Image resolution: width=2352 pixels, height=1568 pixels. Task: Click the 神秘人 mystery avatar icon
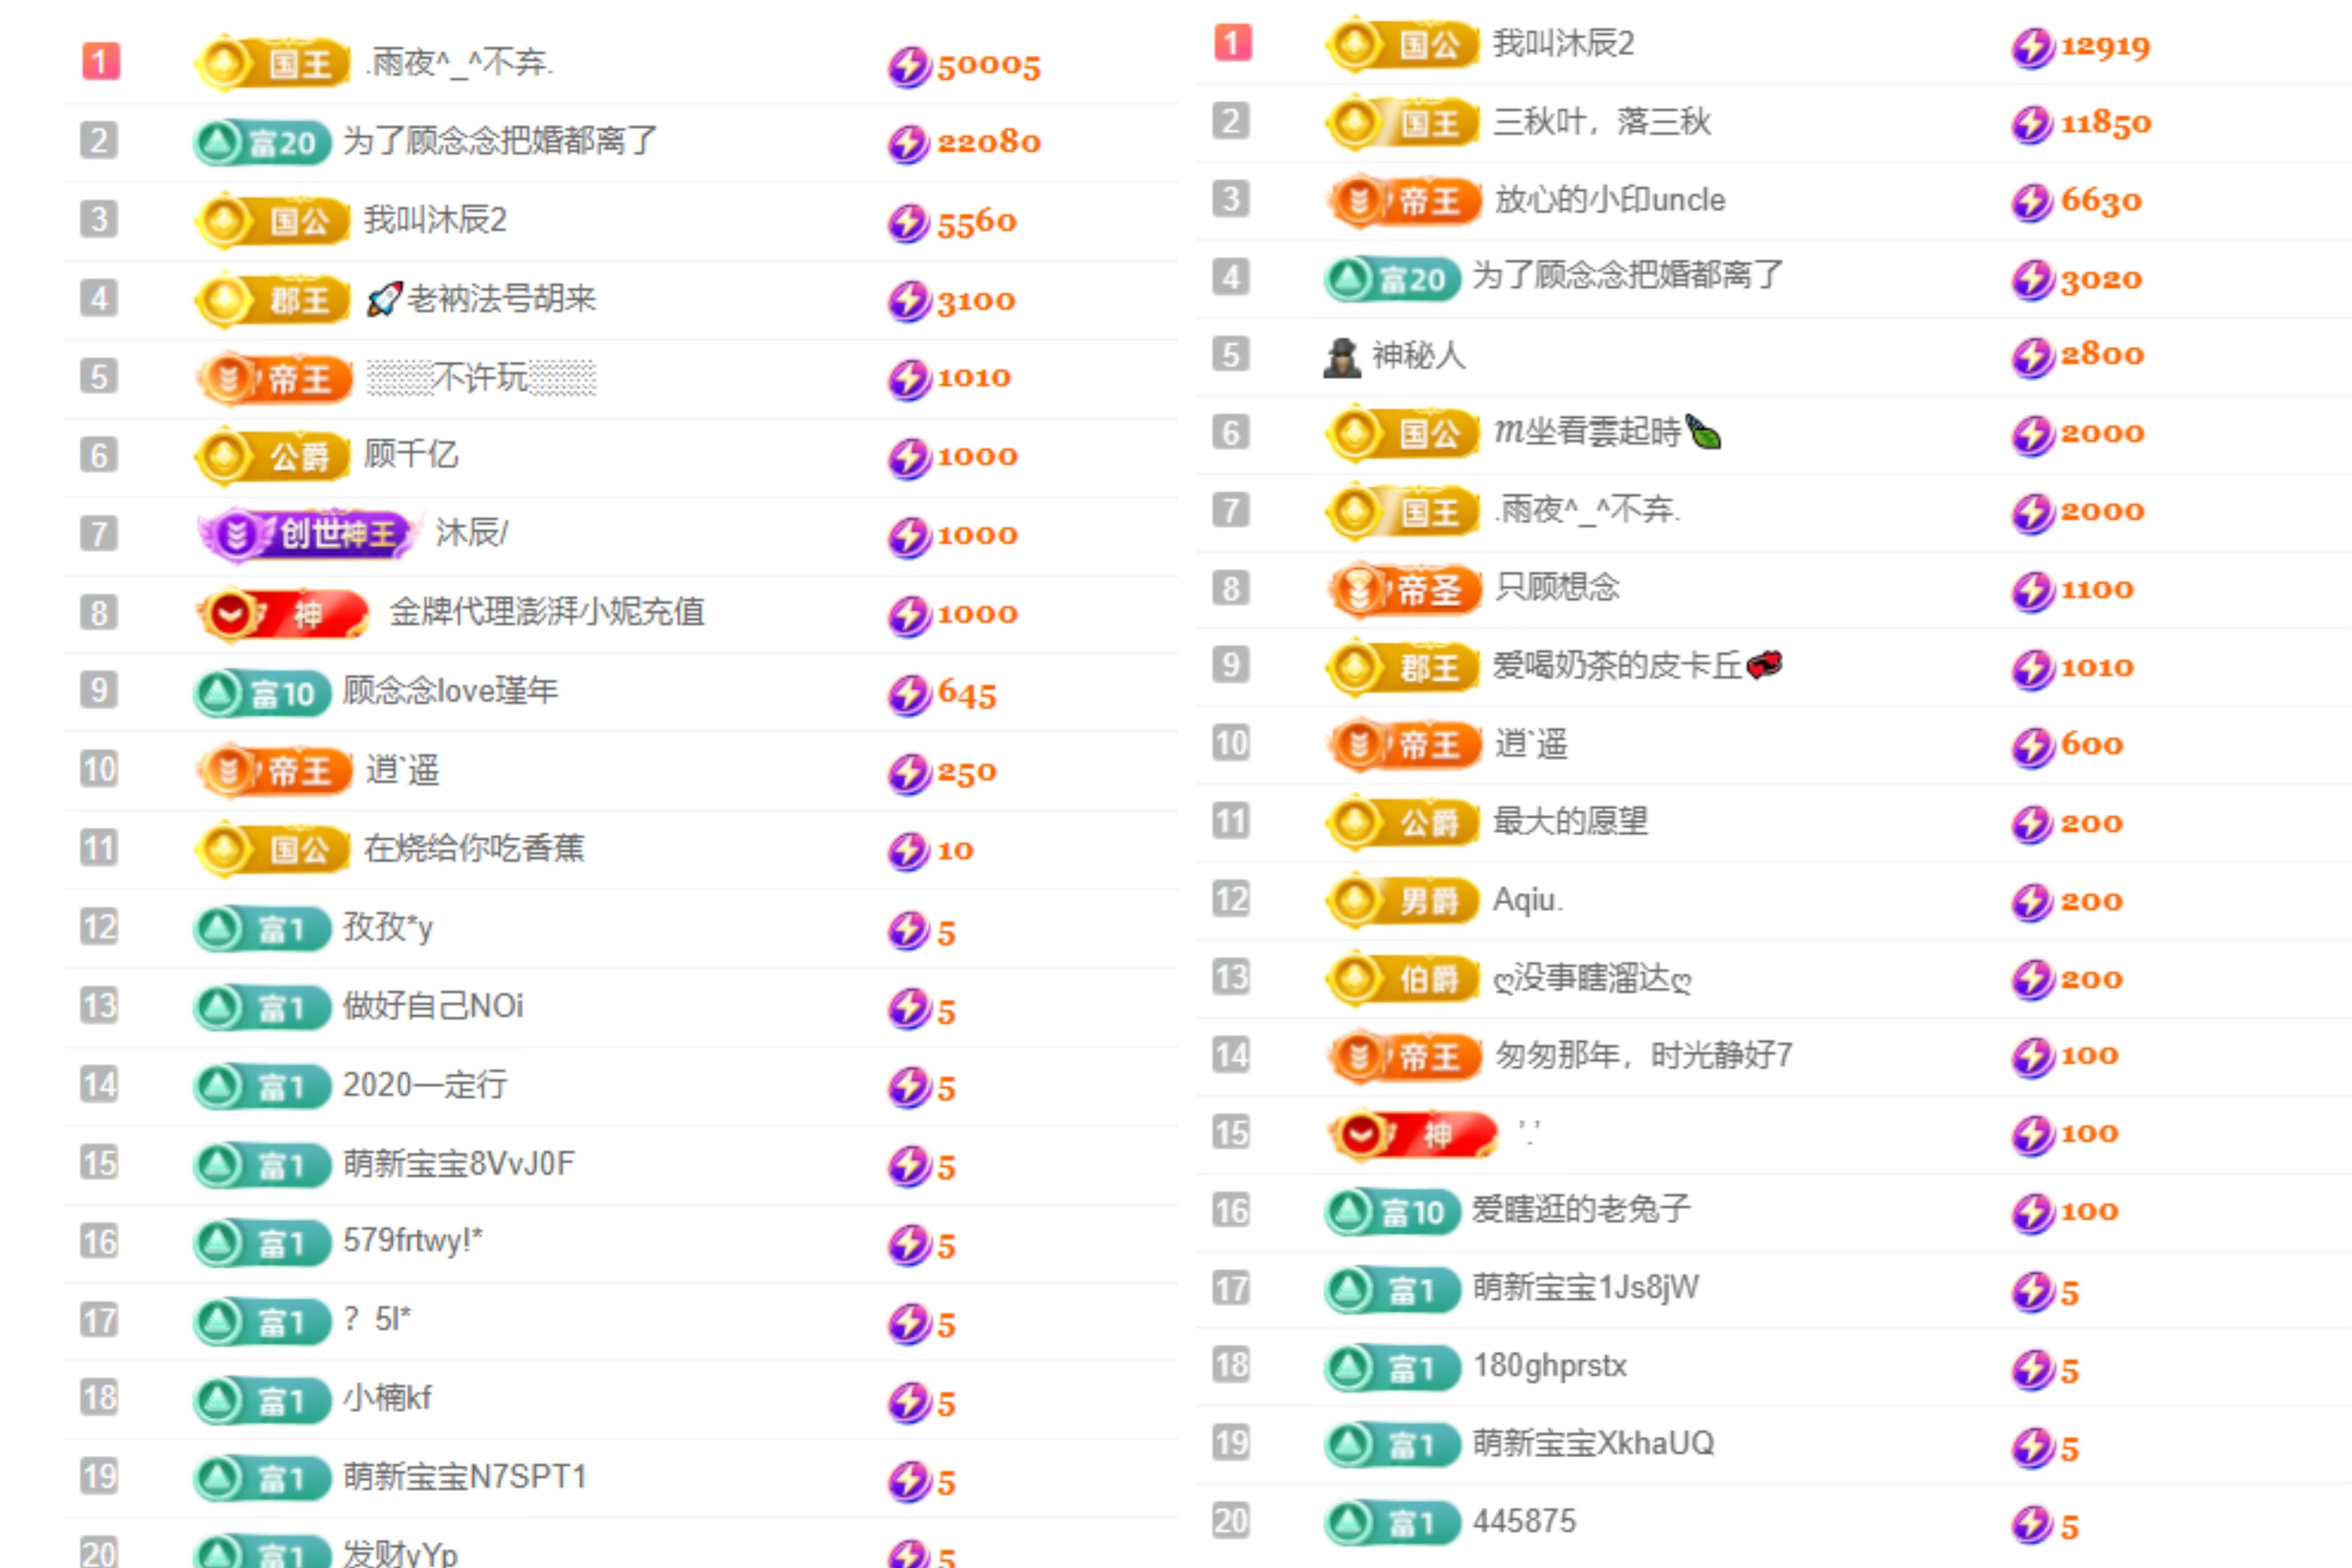1341,356
